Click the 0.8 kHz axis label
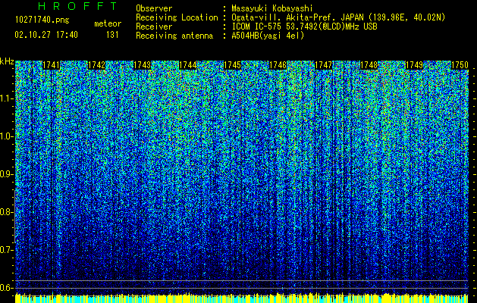477x303 pixels. pos(7,212)
